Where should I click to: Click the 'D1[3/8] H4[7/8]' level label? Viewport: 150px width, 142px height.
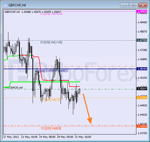pyautogui.click(x=51, y=100)
